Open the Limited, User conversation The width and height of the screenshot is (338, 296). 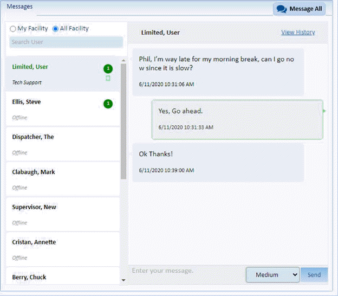[54, 74]
